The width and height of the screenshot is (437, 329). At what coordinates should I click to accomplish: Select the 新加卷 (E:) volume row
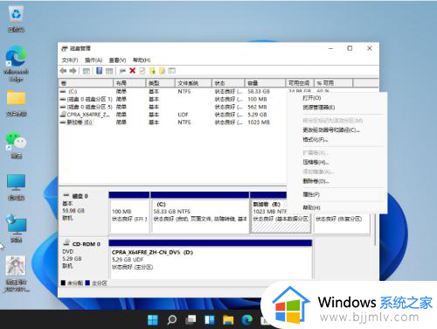pyautogui.click(x=172, y=122)
